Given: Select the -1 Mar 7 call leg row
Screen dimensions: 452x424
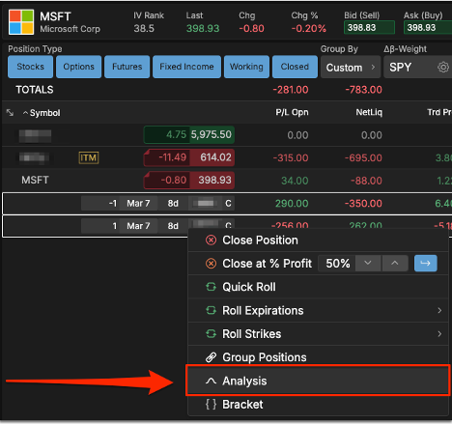Looking at the screenshot, I should 227,204.
